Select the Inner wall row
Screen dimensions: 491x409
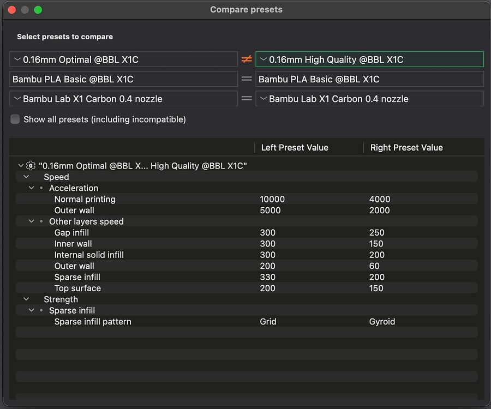(x=247, y=243)
